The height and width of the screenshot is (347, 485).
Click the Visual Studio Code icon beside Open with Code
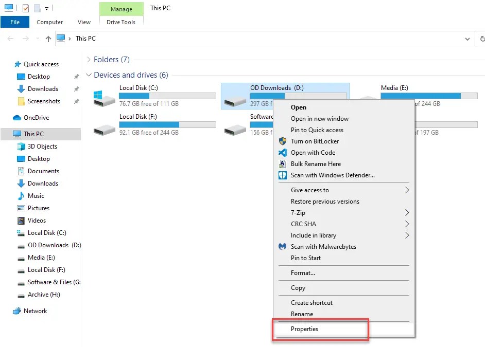[x=283, y=153]
